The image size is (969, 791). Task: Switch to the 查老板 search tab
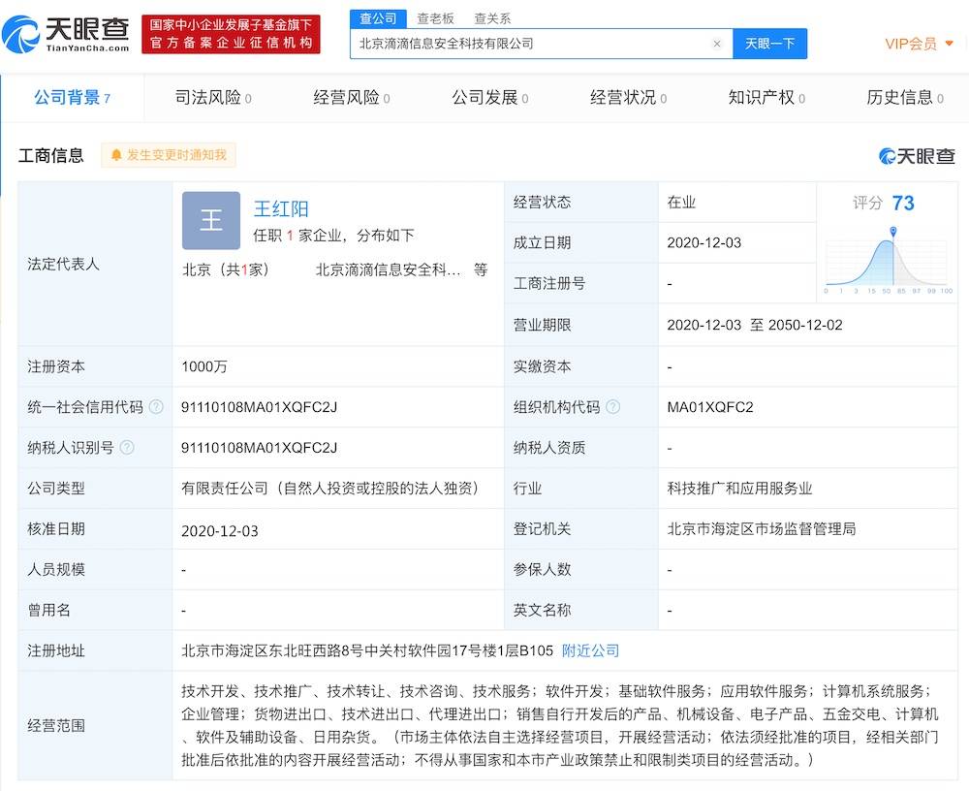coord(436,18)
